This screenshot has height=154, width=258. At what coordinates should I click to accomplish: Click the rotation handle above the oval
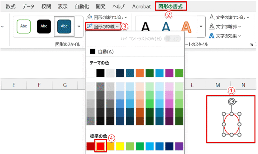[232, 102]
